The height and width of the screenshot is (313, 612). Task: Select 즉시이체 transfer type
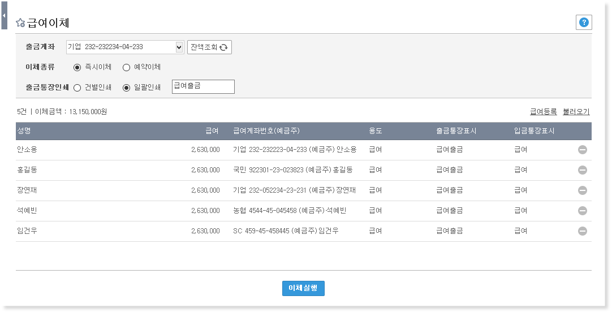[x=77, y=67]
